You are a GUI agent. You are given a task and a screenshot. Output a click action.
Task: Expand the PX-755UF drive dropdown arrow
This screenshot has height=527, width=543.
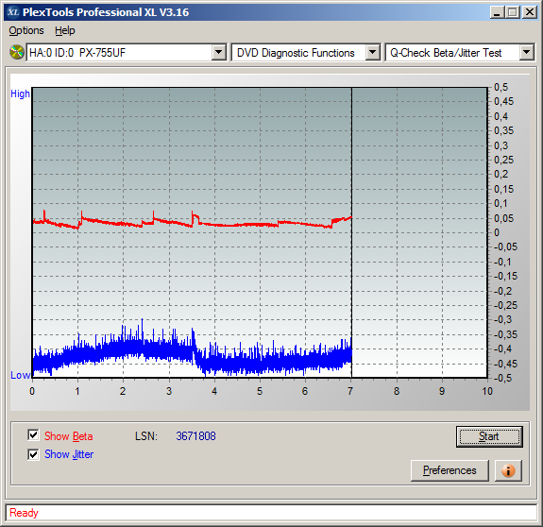point(218,53)
